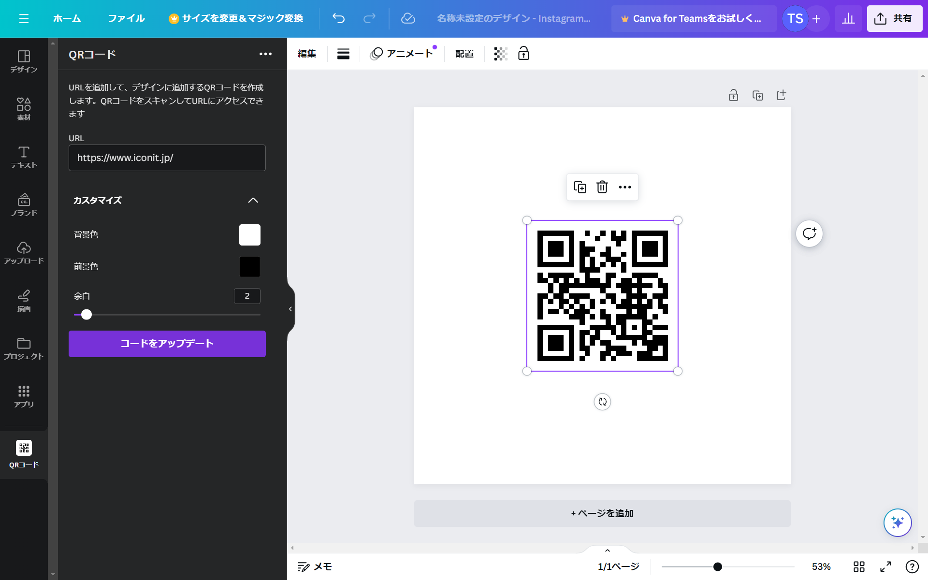
Task: Click into the URL input field
Action: 167,158
